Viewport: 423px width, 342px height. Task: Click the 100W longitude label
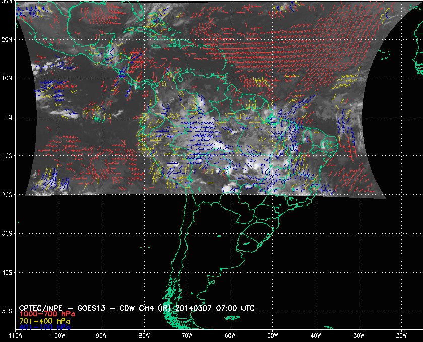click(58, 336)
